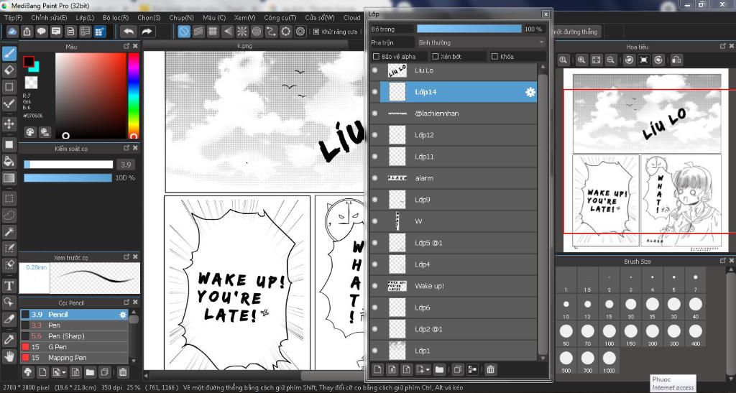
Task: Turn snap off icon in toolbar
Action: click(183, 32)
